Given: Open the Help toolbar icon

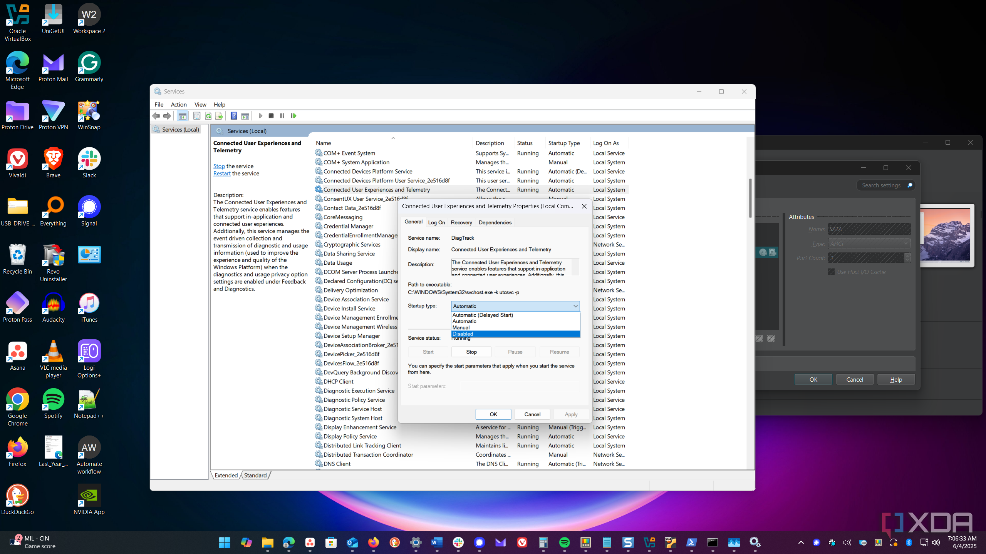Looking at the screenshot, I should [234, 116].
